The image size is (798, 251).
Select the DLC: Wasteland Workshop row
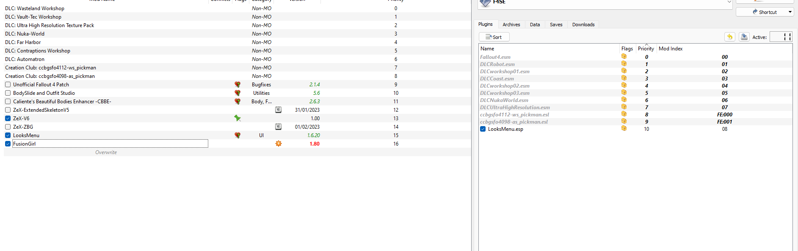point(237,8)
